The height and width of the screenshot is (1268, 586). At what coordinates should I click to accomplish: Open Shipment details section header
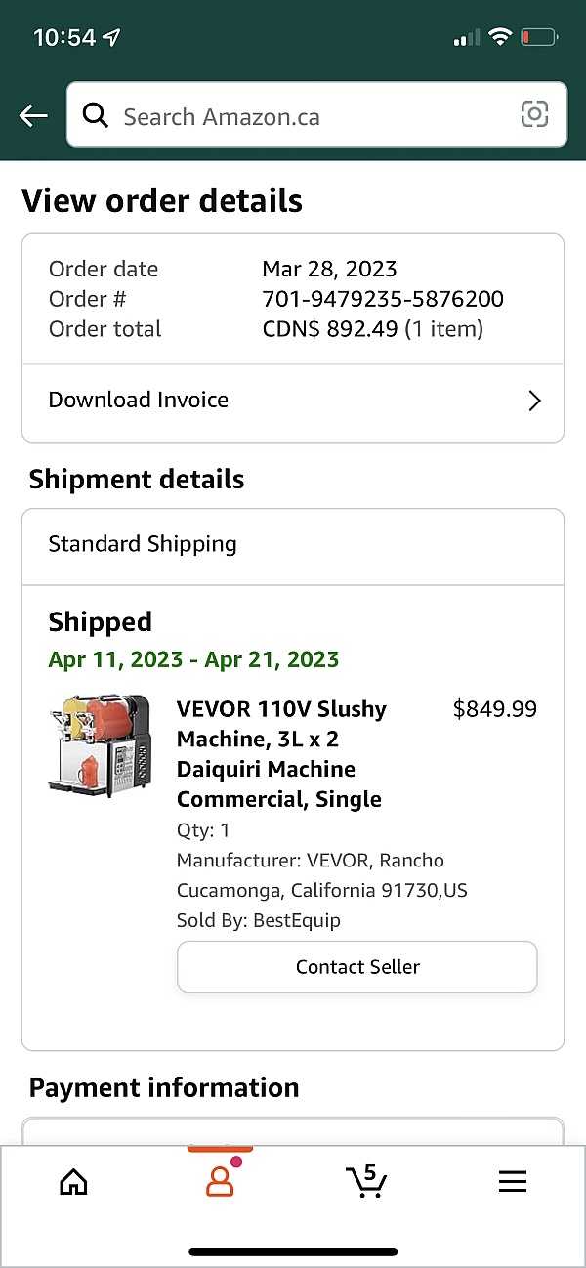pos(137,479)
